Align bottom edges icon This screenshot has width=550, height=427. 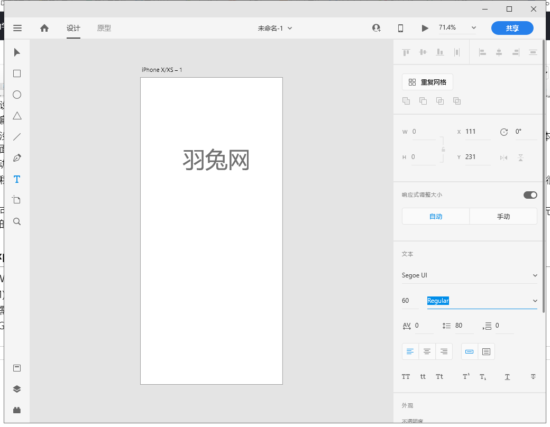[440, 53]
